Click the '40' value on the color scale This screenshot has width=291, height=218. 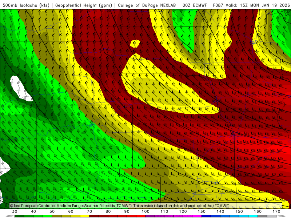[33, 211]
